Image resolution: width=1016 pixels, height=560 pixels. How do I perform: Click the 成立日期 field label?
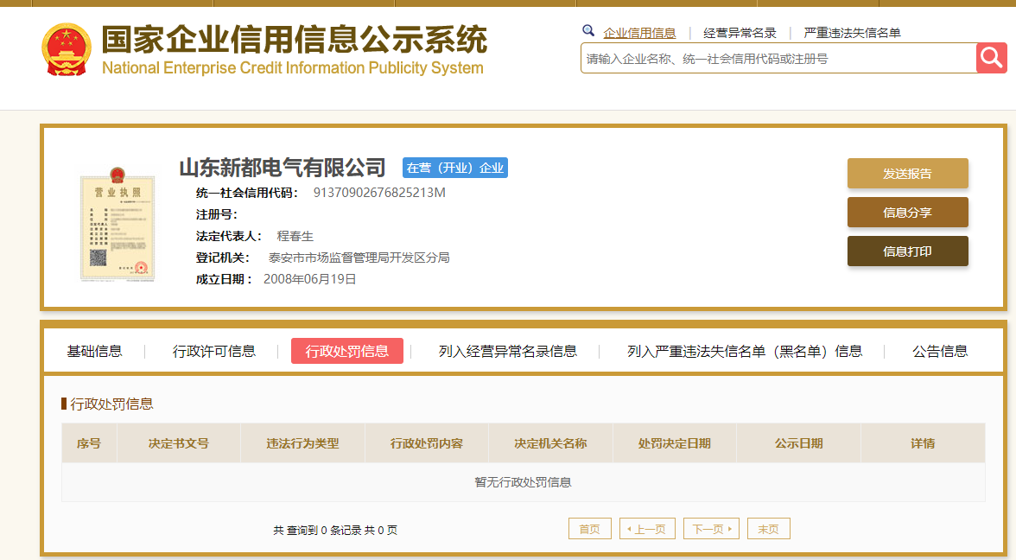225,279
